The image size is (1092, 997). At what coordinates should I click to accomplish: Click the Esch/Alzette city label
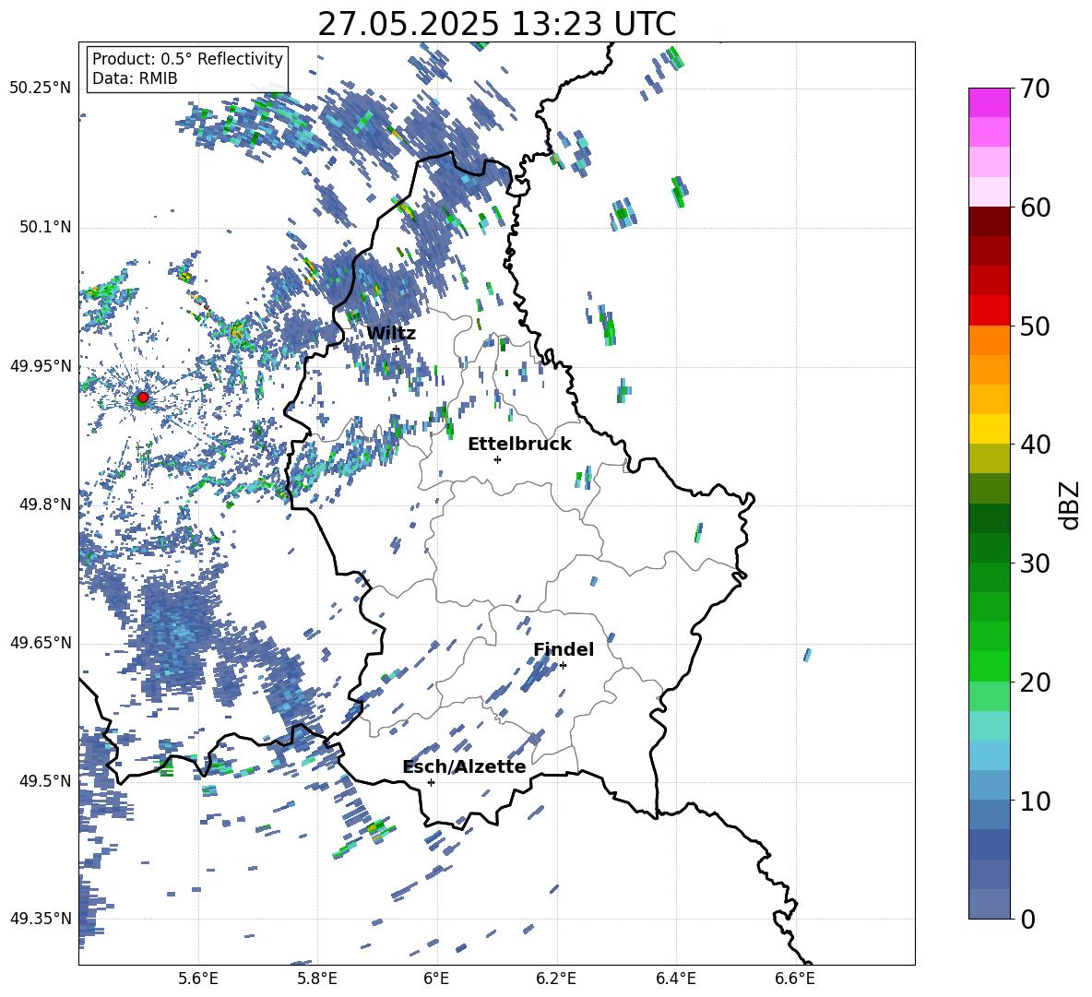464,766
